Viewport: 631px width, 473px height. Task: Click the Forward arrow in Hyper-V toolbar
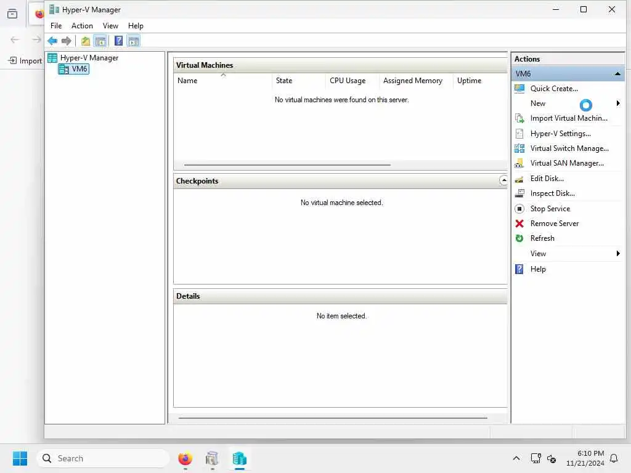point(67,41)
